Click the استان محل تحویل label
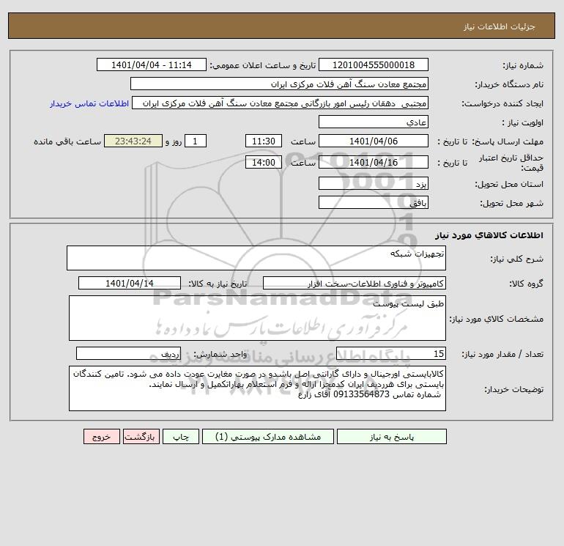The width and height of the screenshot is (564, 546). (509, 184)
